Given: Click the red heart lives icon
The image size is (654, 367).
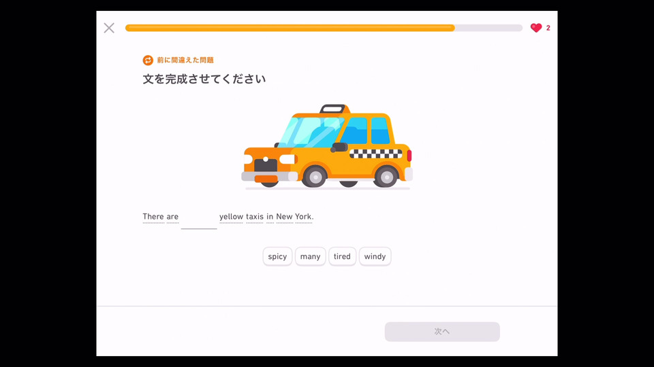Looking at the screenshot, I should pyautogui.click(x=536, y=28).
